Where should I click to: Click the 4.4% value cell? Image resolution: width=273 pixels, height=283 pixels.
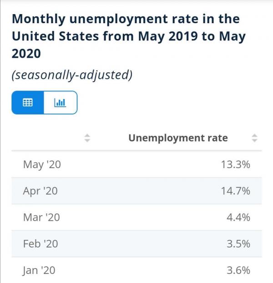238,217
